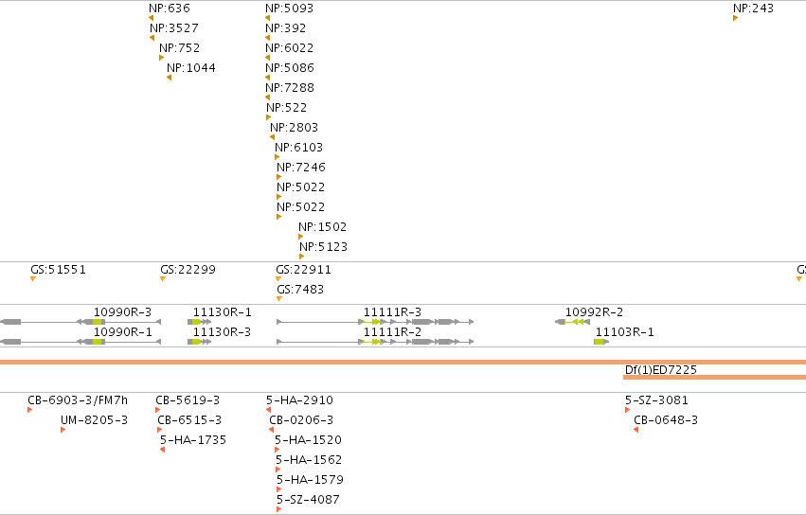Select the 11130R-1 gene model label
806x515 pixels.
(x=222, y=312)
